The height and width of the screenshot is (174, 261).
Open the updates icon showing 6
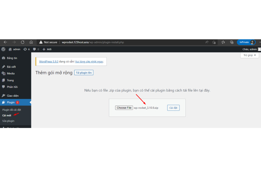[26, 49]
